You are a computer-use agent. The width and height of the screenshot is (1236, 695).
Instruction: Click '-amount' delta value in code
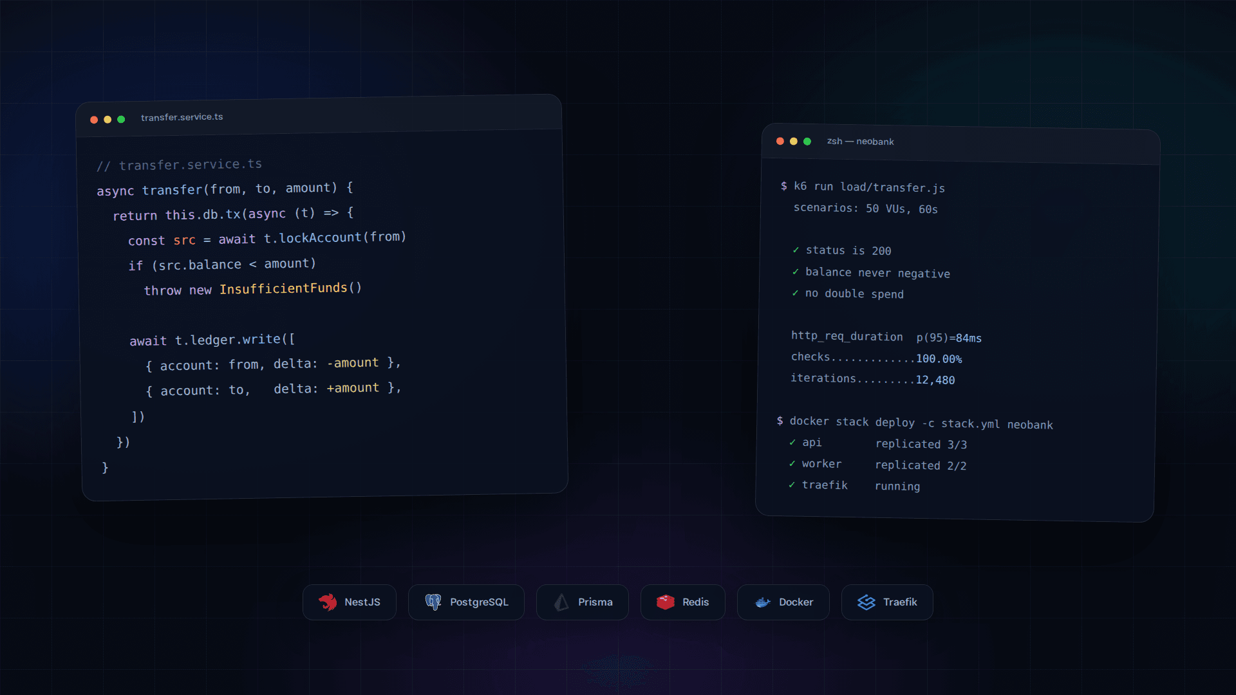point(353,363)
